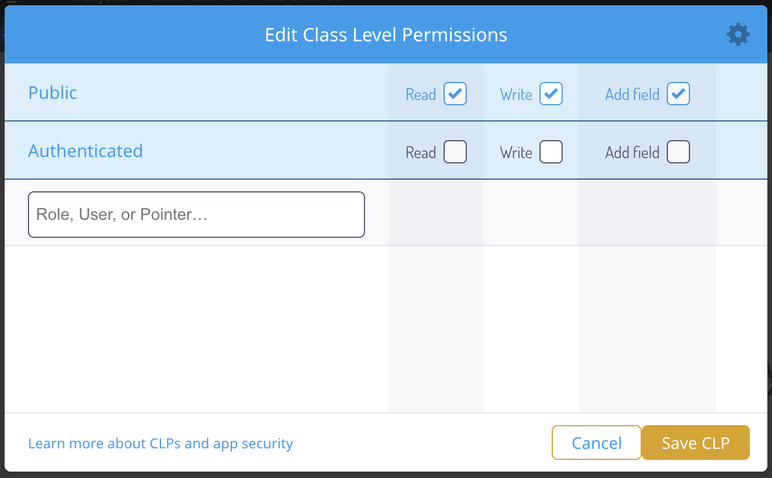Click the Save CLP button
The image size is (772, 478).
point(695,443)
